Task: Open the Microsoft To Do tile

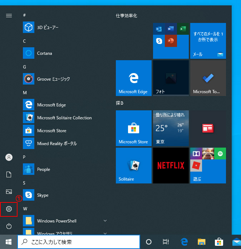Action: click(x=208, y=78)
